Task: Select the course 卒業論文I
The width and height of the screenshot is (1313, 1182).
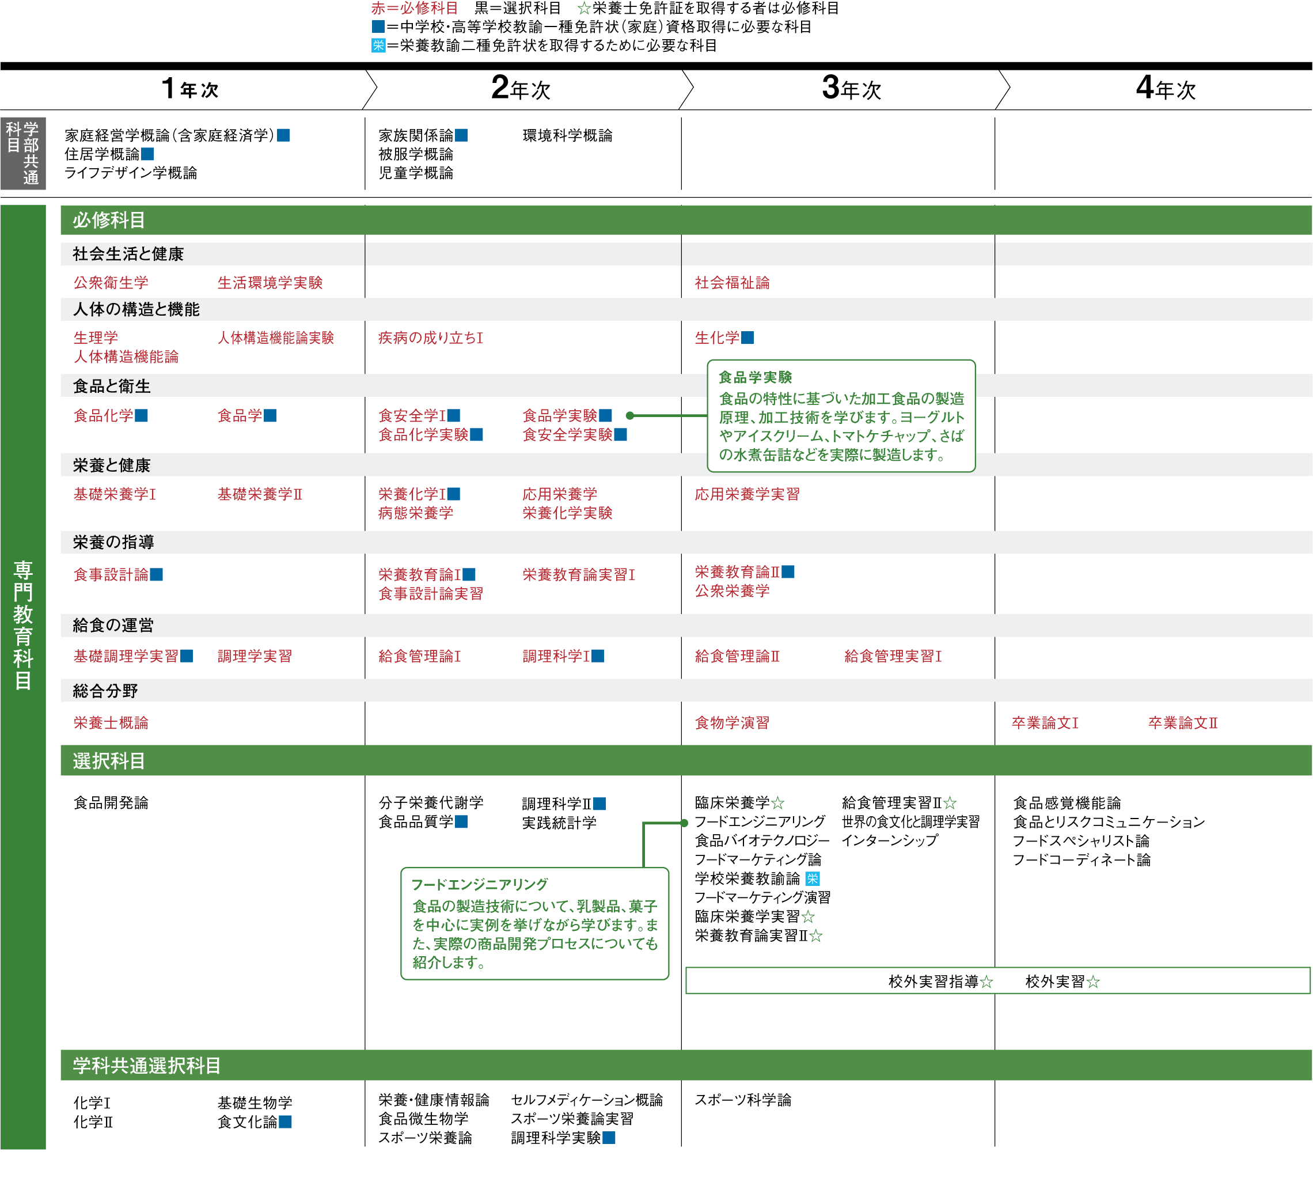Action: [1045, 723]
